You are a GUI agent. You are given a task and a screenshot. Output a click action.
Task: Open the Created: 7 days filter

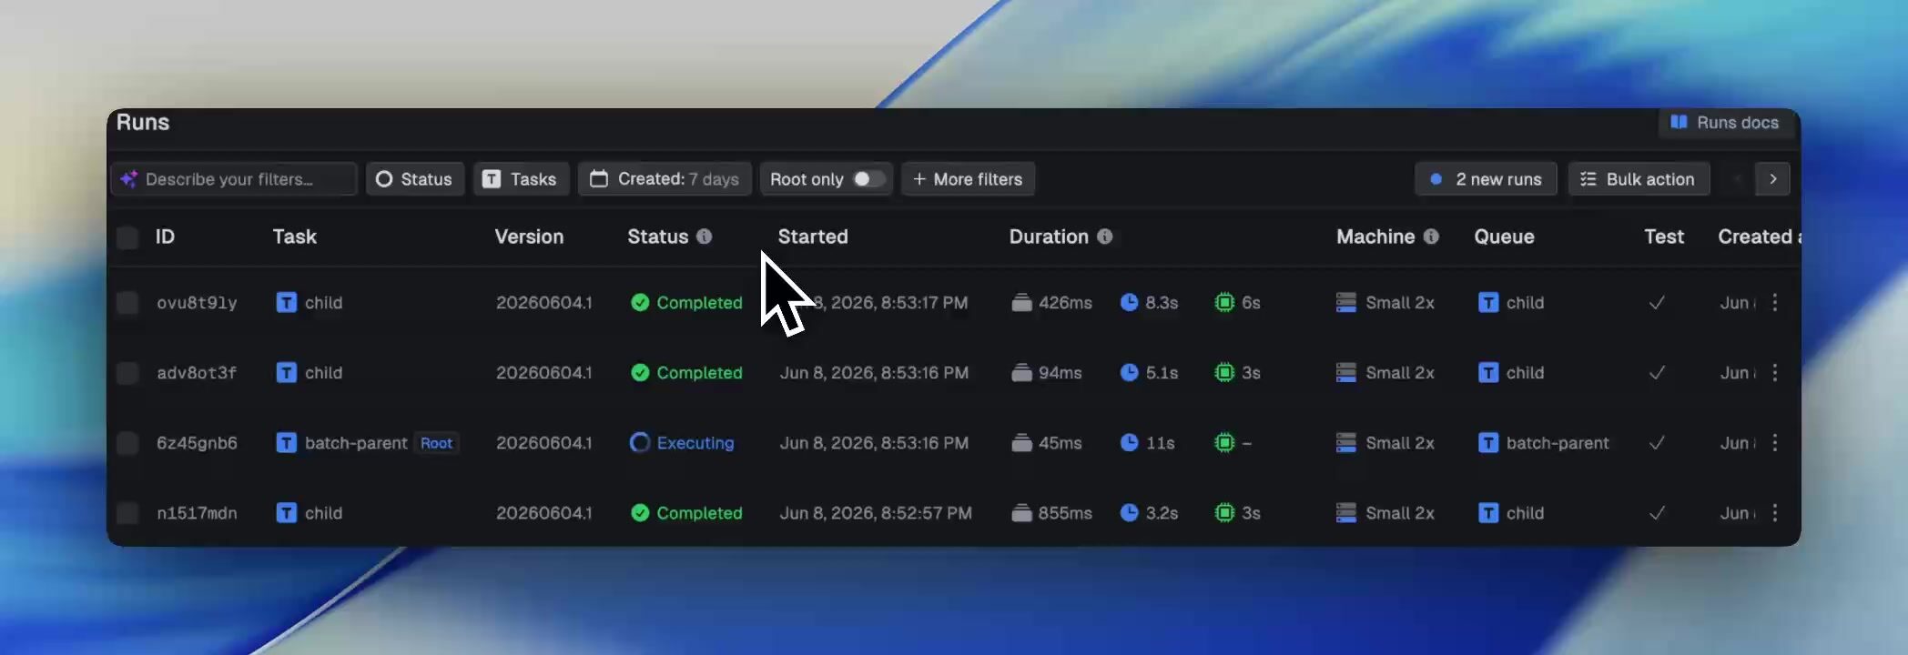[x=665, y=179]
